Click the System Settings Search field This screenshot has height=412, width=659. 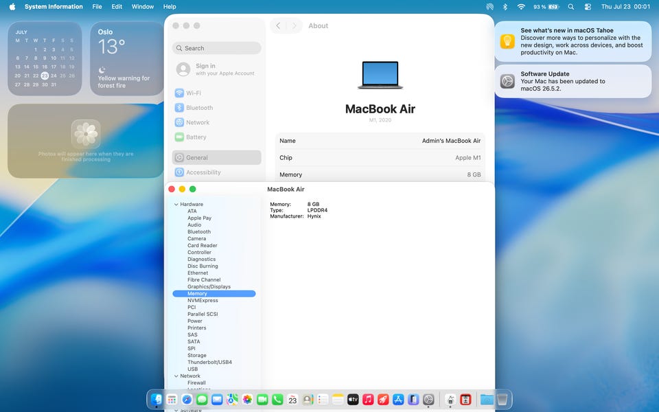coord(216,48)
